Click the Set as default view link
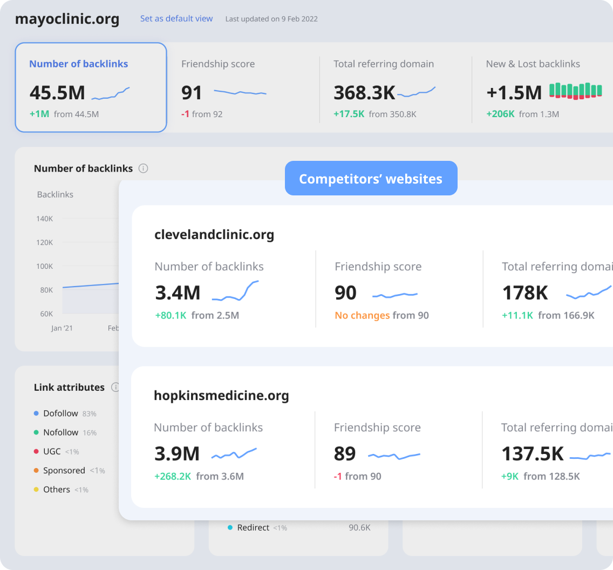The width and height of the screenshot is (613, 570). click(x=176, y=18)
